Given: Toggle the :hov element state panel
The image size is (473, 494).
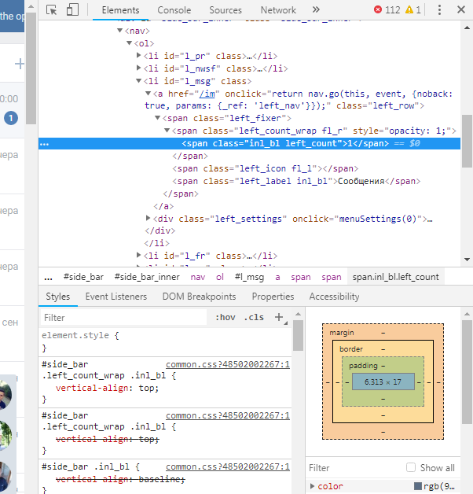Looking at the screenshot, I should (x=225, y=318).
